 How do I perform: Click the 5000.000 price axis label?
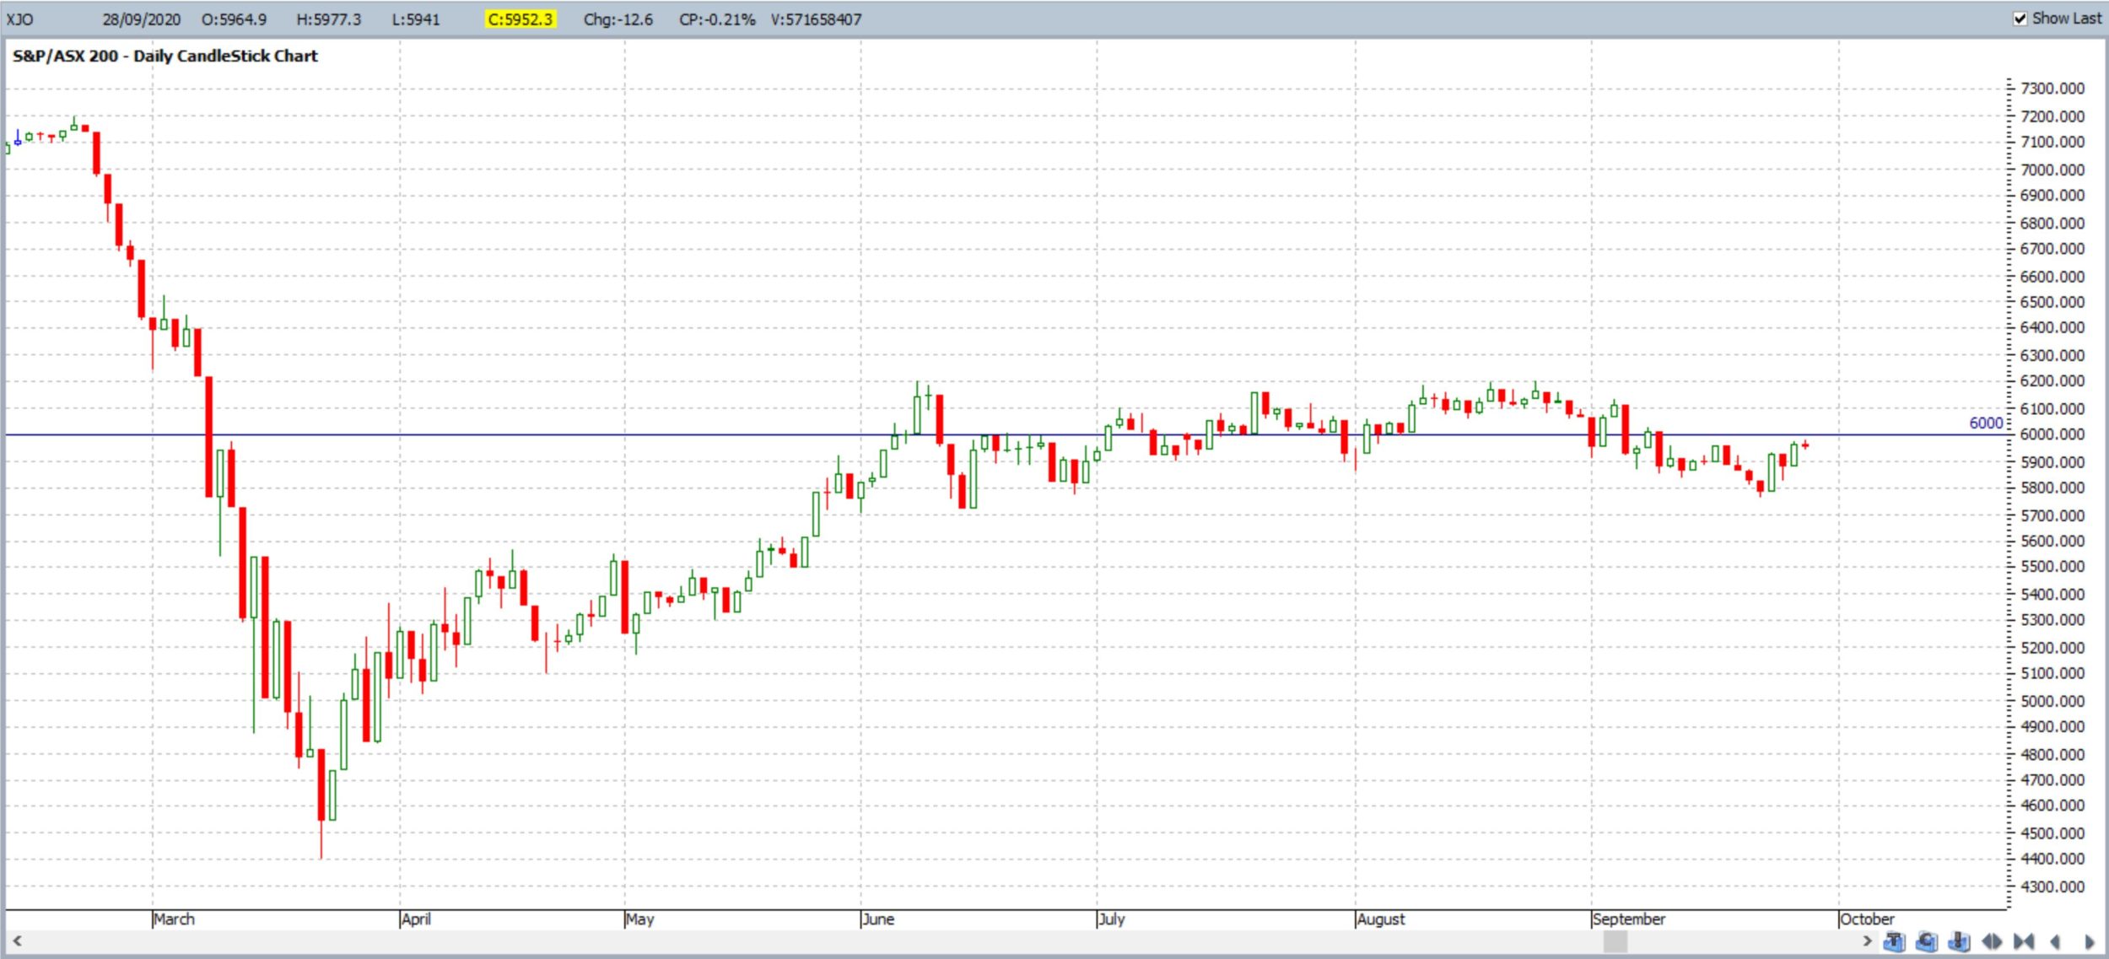pos(2052,701)
